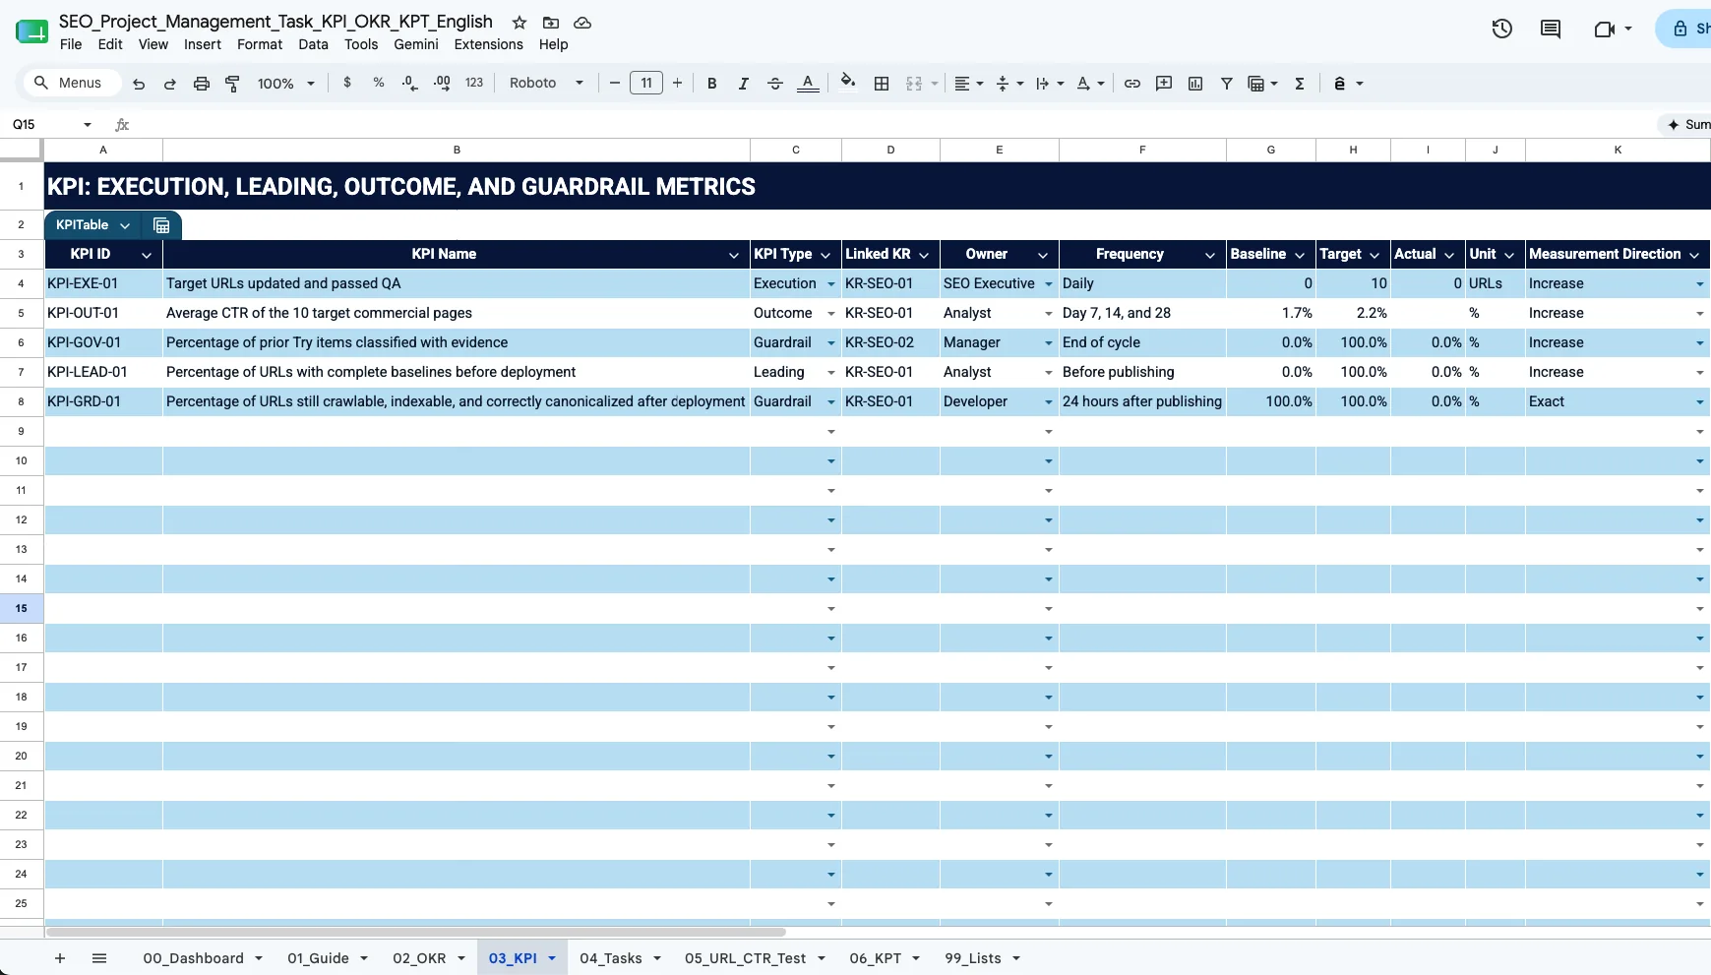Search the Menus box
Image resolution: width=1711 pixels, height=975 pixels.
[x=72, y=83]
